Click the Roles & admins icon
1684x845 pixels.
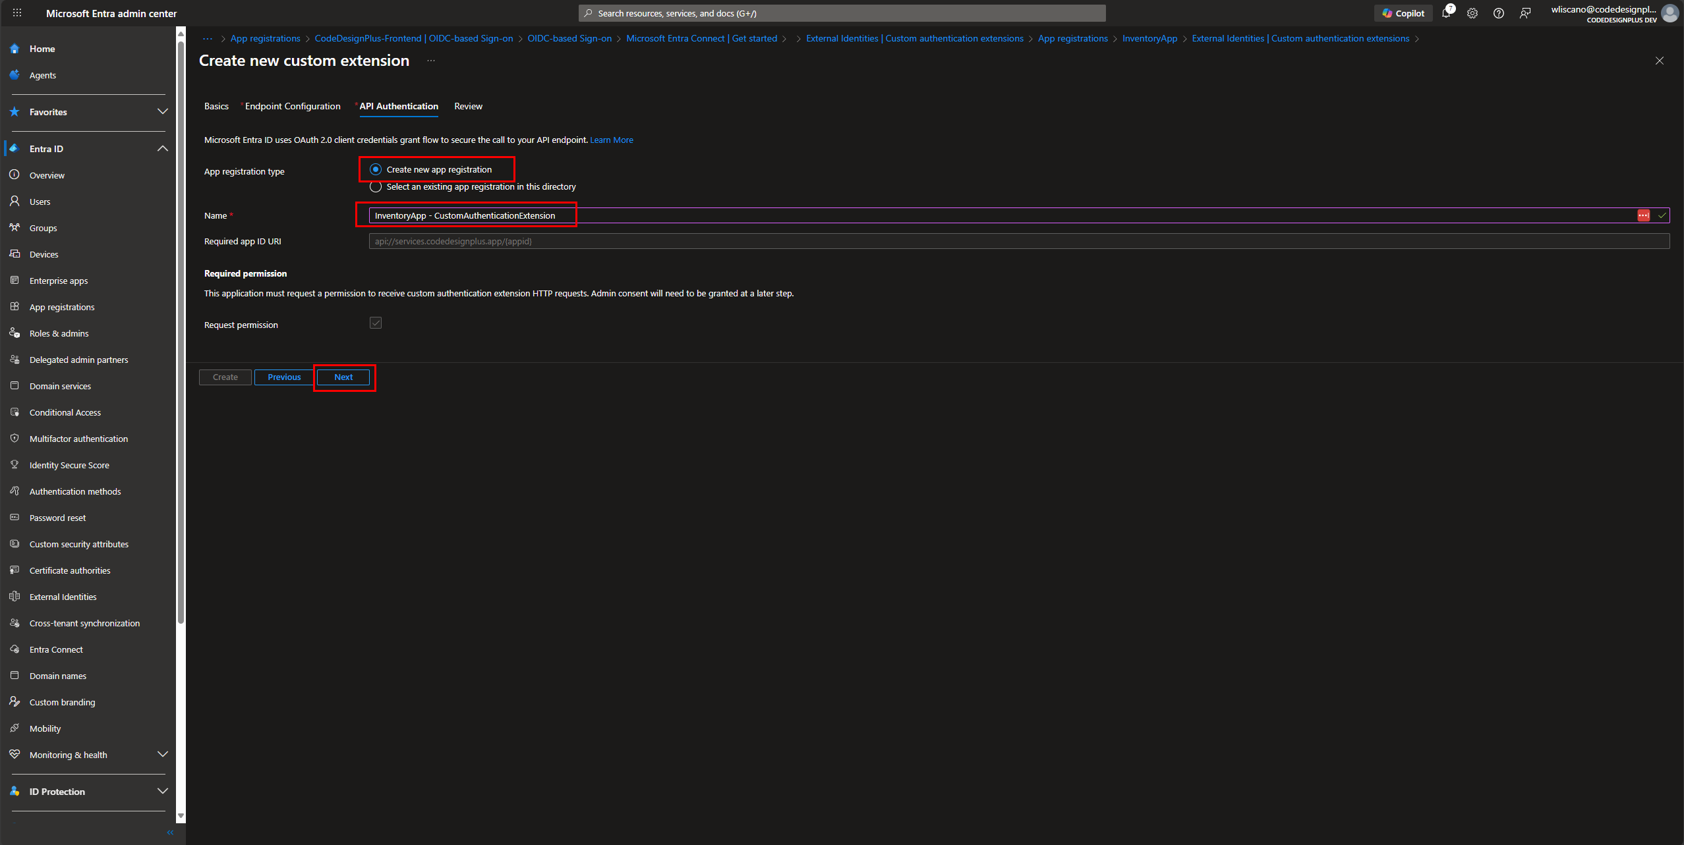coord(15,333)
